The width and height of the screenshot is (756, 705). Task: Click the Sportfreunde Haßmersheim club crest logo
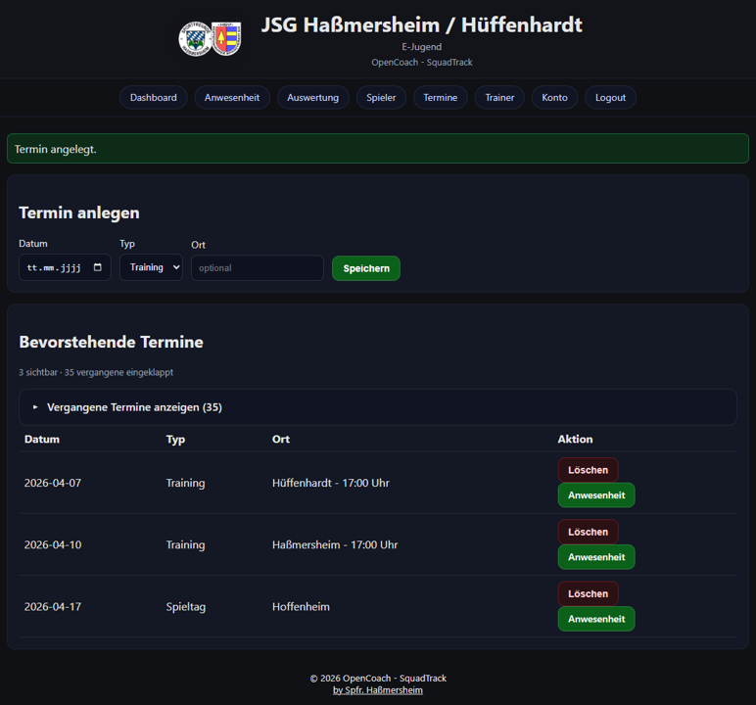pyautogui.click(x=195, y=38)
